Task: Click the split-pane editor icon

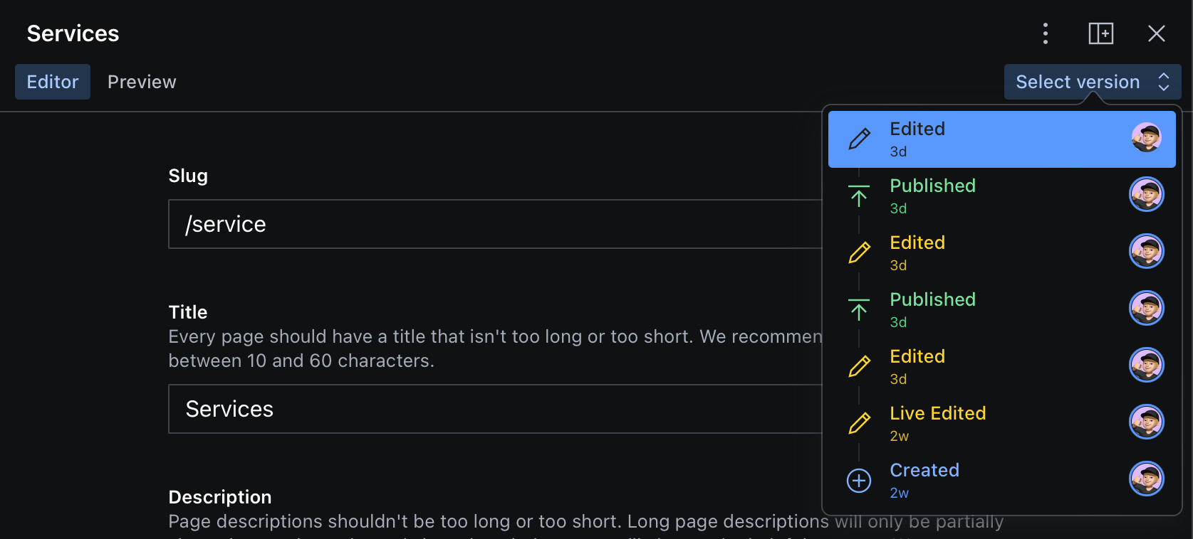Action: [x=1100, y=33]
